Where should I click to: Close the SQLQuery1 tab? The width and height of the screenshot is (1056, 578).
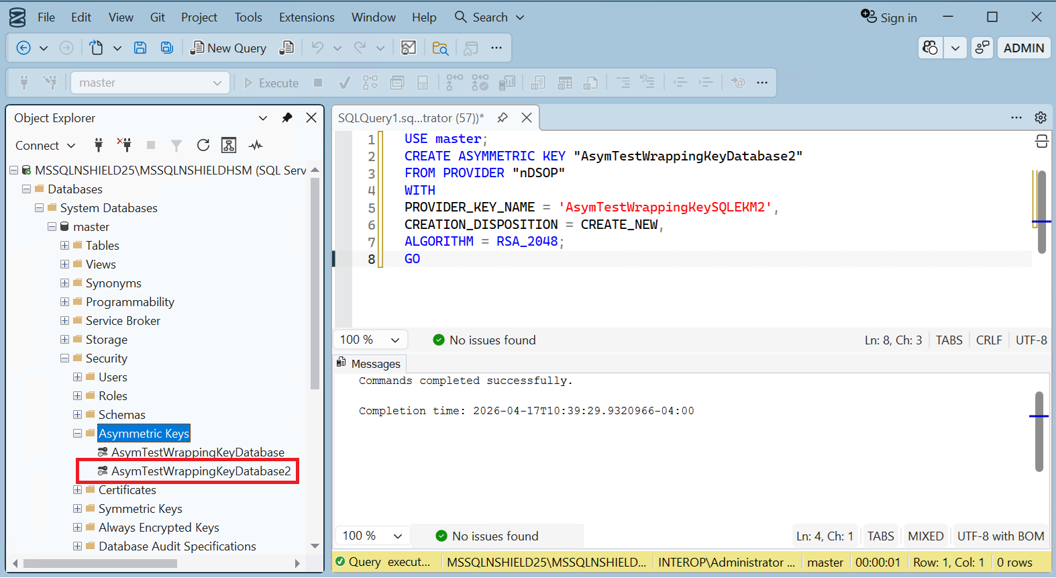[x=527, y=117]
